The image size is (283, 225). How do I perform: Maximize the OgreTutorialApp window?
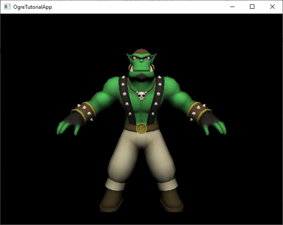[252, 7]
